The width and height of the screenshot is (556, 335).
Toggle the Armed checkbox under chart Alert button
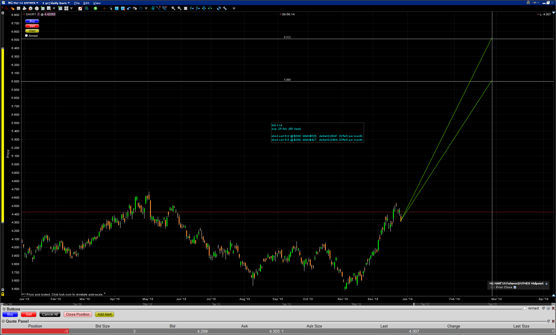[x=26, y=36]
